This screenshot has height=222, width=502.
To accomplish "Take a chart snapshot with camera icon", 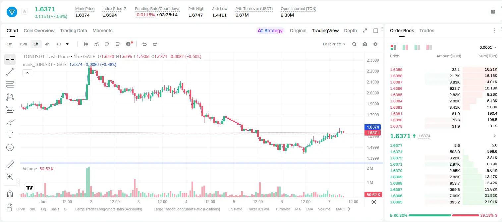I will (365, 44).
